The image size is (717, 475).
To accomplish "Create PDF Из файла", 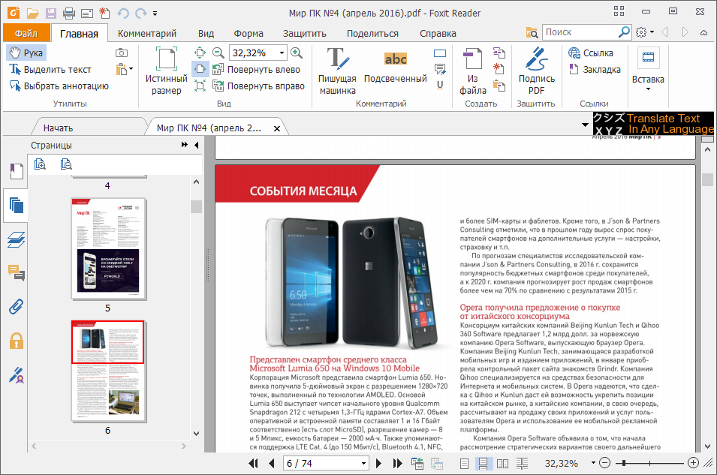I will [x=473, y=71].
